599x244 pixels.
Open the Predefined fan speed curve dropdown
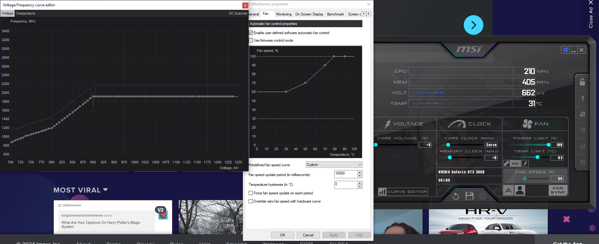(x=334, y=165)
